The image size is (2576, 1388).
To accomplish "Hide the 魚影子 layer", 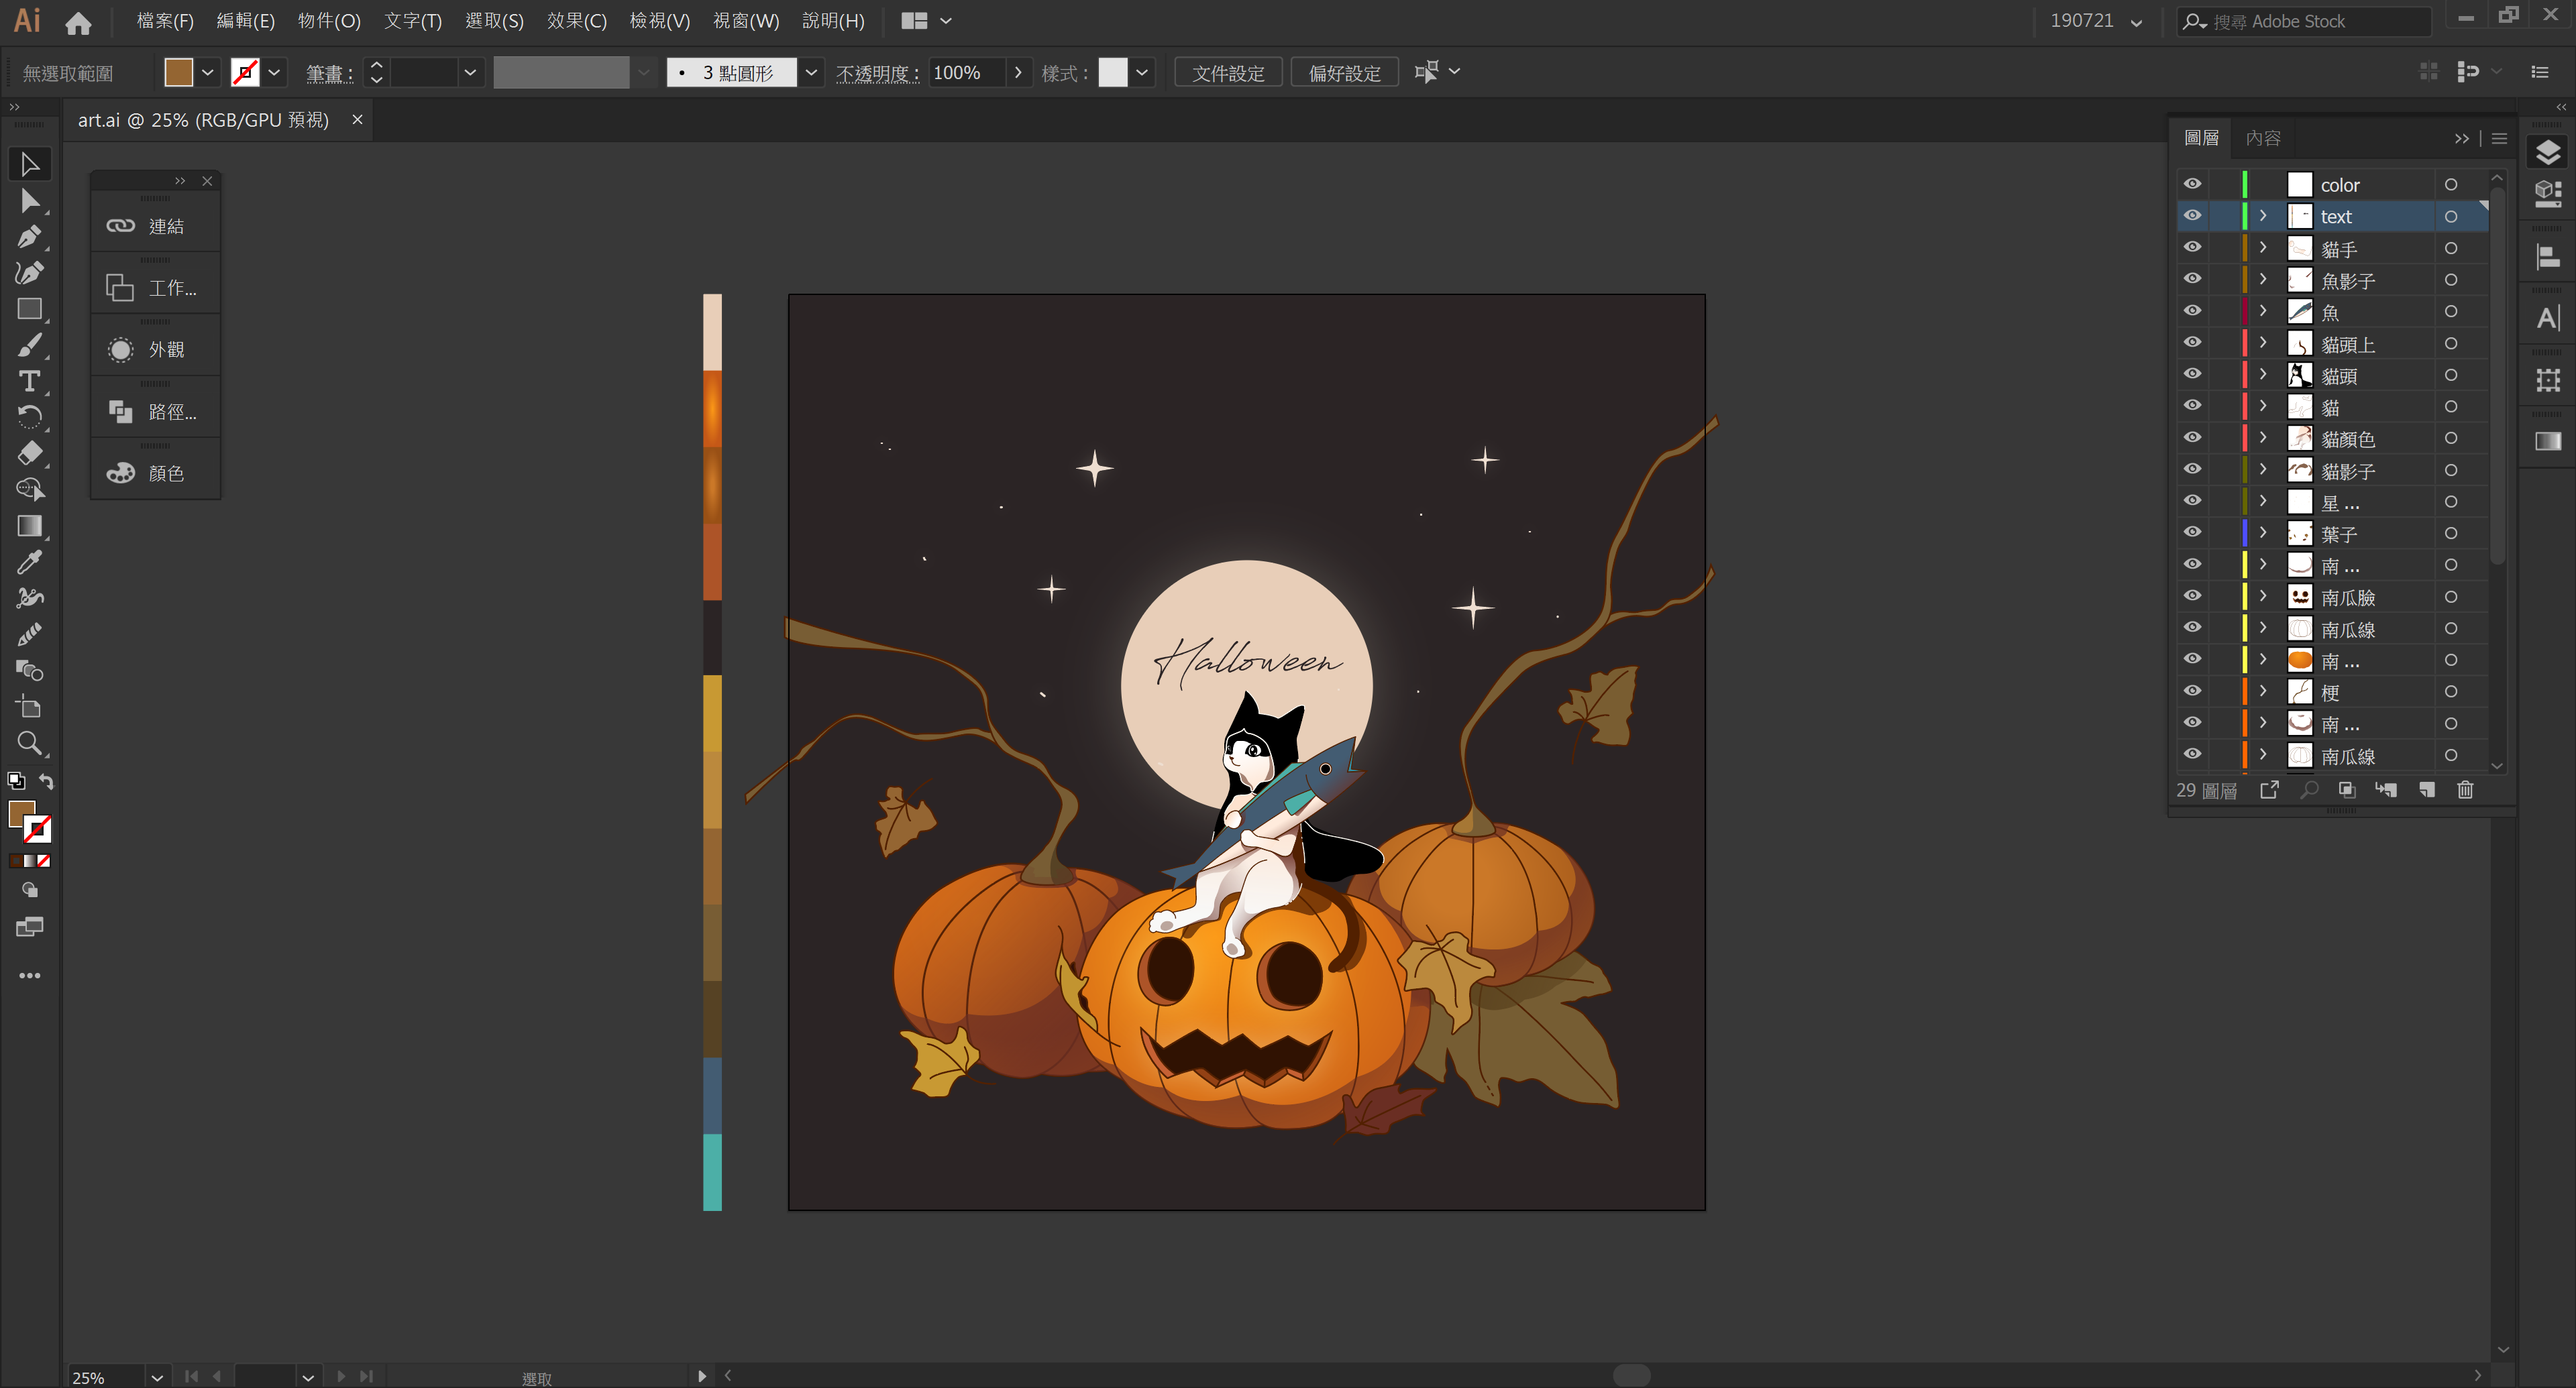I will pyautogui.click(x=2192, y=279).
